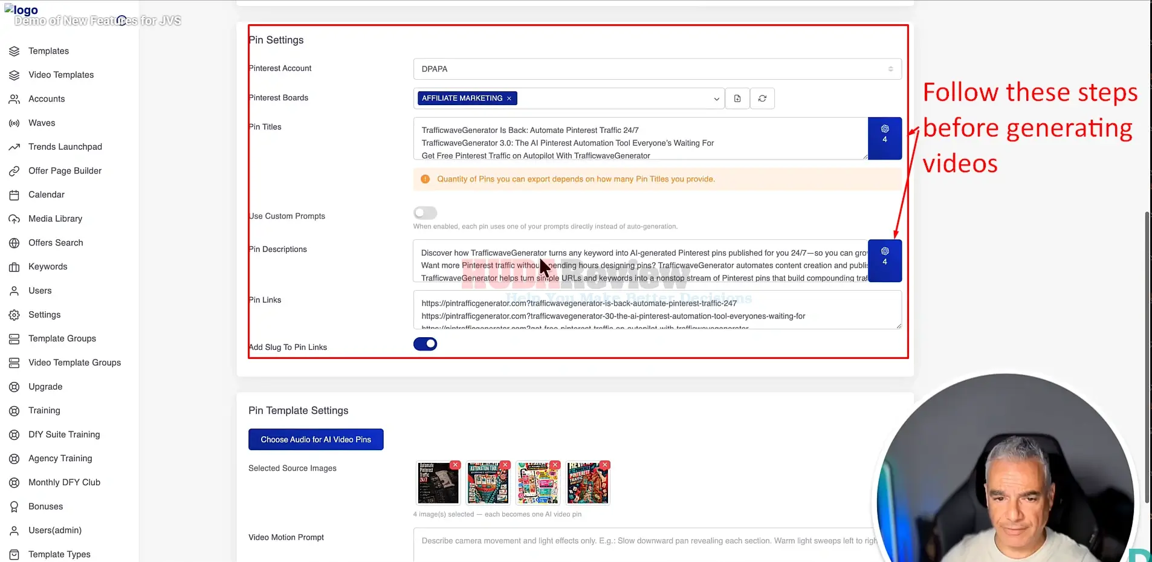The height and width of the screenshot is (562, 1152).
Task: Click the Bonuses award ribbon icon
Action: [x=15, y=506]
